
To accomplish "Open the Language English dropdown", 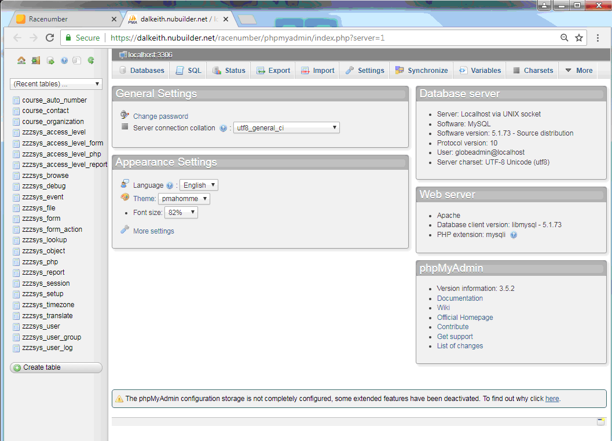I will tap(199, 185).
